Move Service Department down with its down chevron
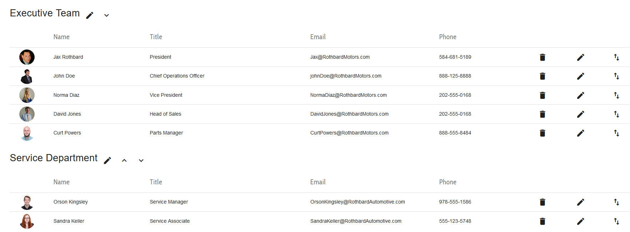The height and width of the screenshot is (232, 630). click(141, 160)
